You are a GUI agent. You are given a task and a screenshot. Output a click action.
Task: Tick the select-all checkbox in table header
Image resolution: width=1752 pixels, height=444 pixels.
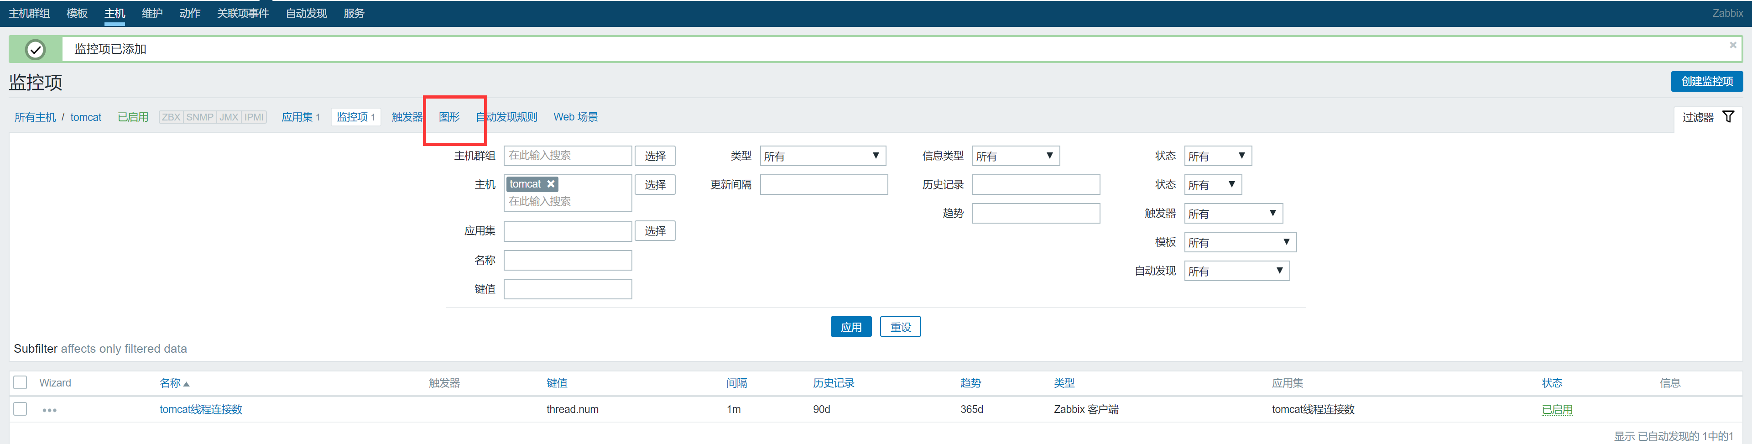pyautogui.click(x=21, y=383)
